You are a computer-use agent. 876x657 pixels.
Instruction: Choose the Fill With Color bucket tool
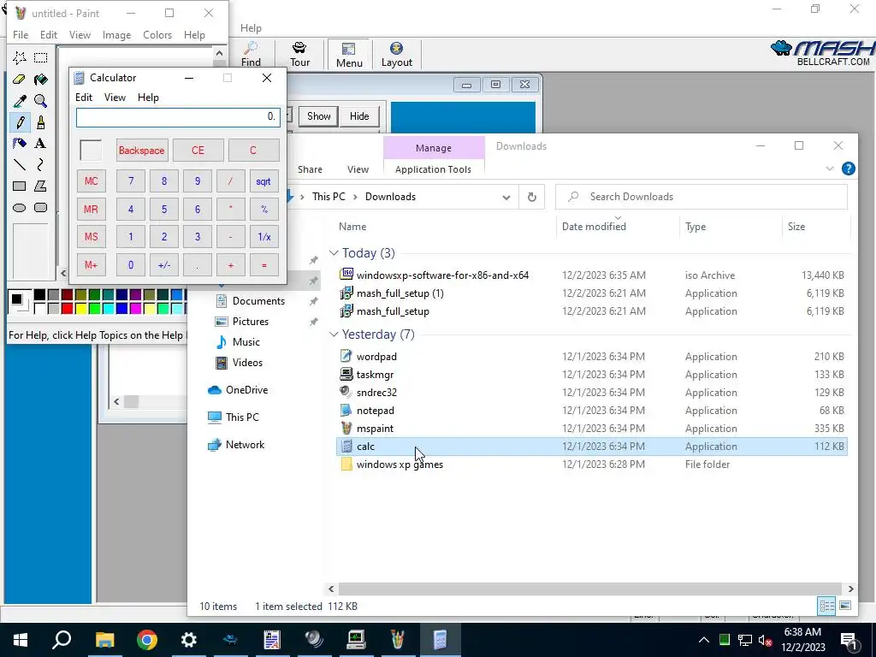[40, 80]
